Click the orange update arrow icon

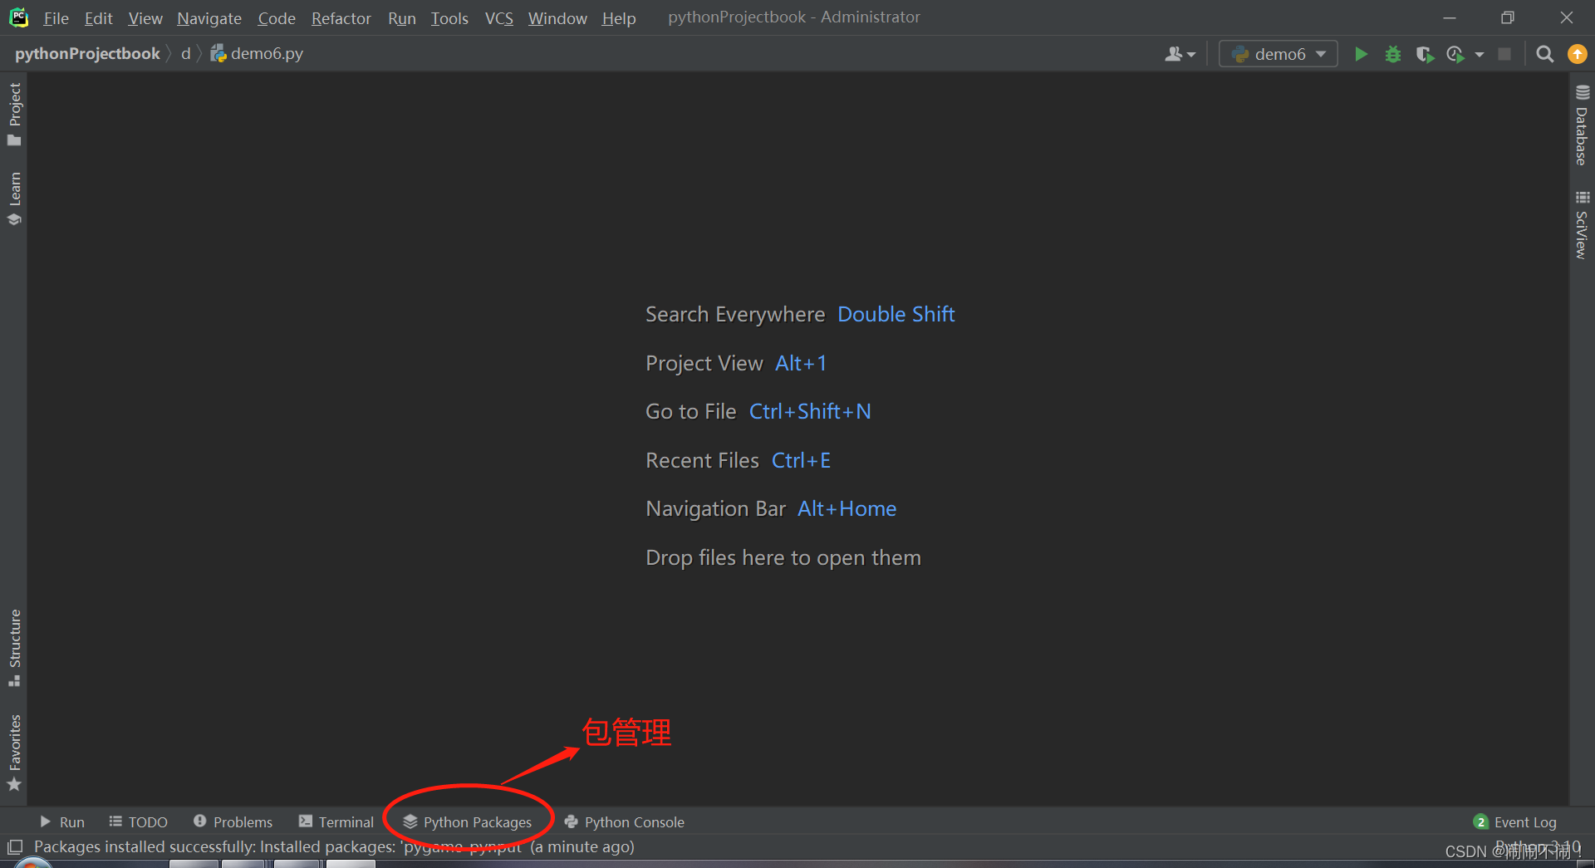pyautogui.click(x=1577, y=54)
